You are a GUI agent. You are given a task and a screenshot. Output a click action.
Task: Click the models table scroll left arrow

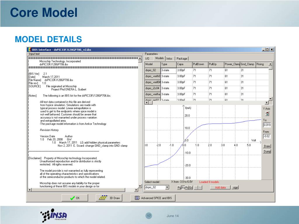coord(147,102)
